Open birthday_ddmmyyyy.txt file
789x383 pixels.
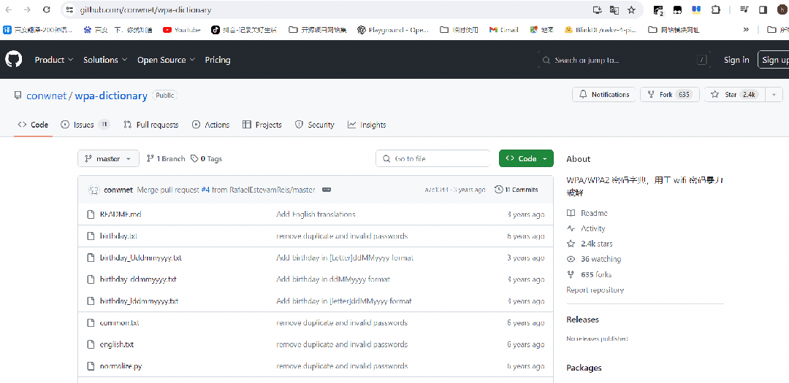[138, 279]
